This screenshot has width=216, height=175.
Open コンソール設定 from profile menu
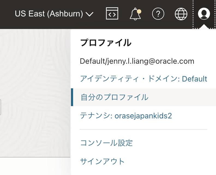point(106,143)
